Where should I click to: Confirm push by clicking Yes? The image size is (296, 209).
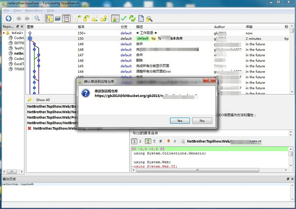(180, 121)
